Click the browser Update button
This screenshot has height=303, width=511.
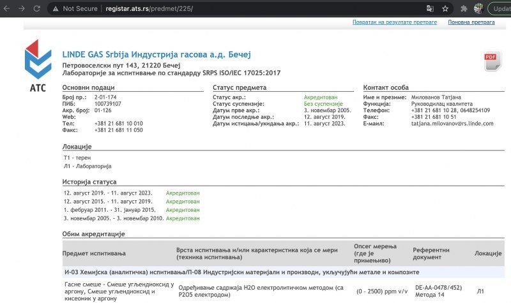pyautogui.click(x=500, y=9)
